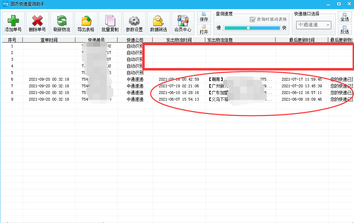Click the 删除单号 delete number icon

(37, 23)
